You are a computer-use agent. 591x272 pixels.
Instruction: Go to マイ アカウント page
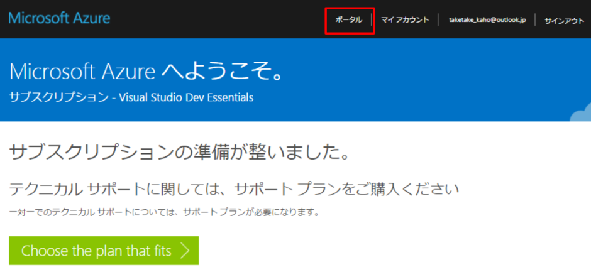point(405,20)
